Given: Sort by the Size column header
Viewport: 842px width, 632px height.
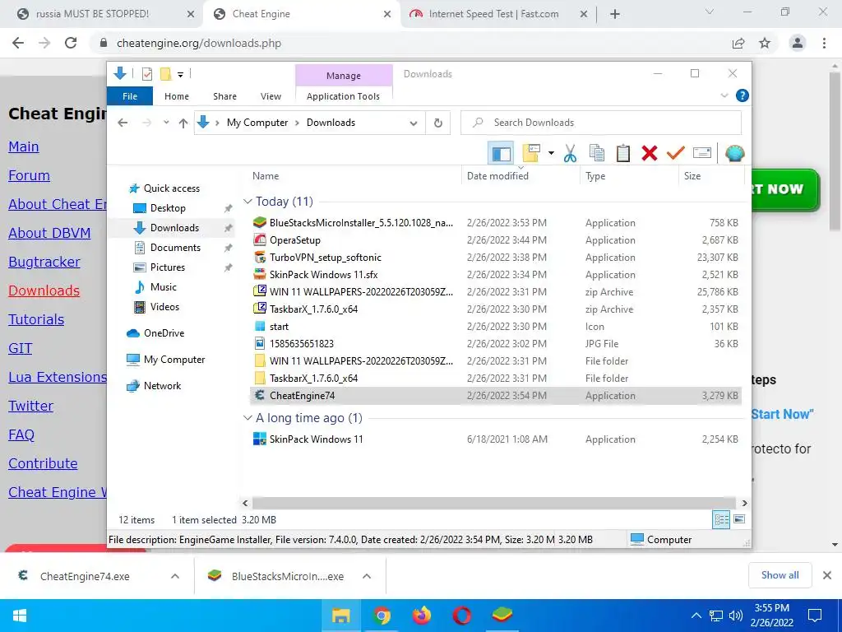Looking at the screenshot, I should click(711, 176).
